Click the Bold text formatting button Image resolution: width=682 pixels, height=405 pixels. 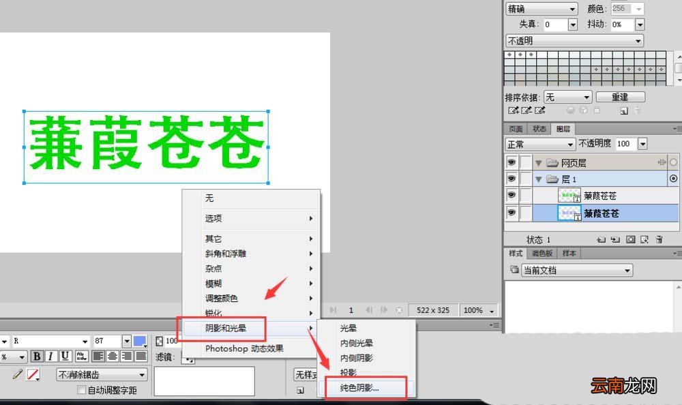click(37, 357)
